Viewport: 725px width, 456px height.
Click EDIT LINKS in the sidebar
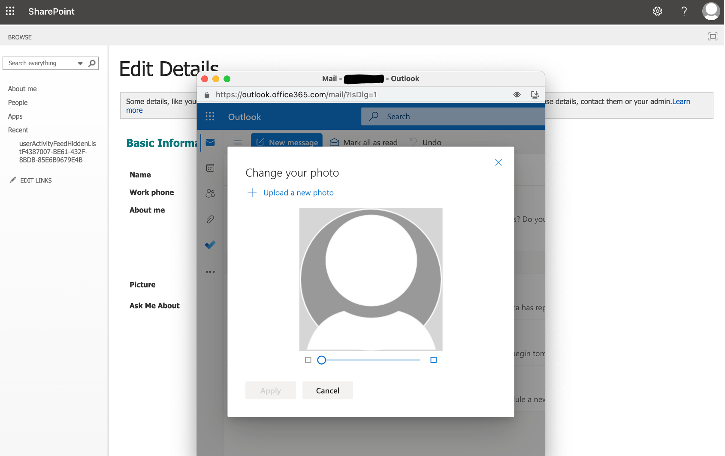(x=31, y=180)
